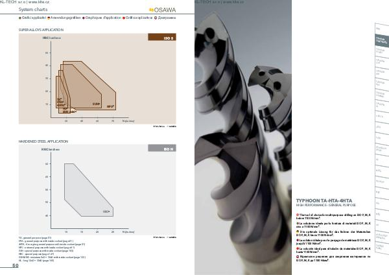Click the 1st choice legend under the ISO H chart
Viewport: 389px width, 275px height.
tap(159, 237)
